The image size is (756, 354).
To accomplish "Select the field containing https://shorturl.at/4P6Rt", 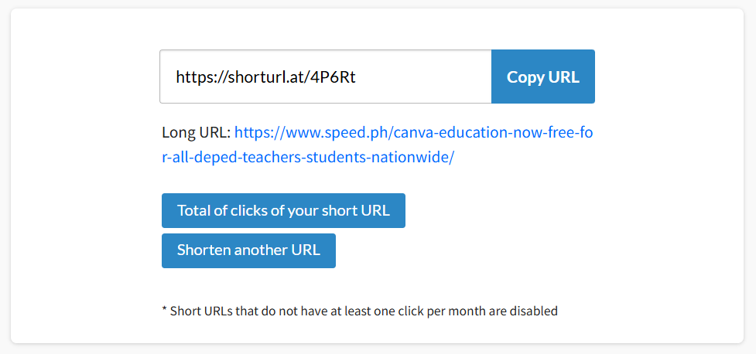I will (325, 77).
